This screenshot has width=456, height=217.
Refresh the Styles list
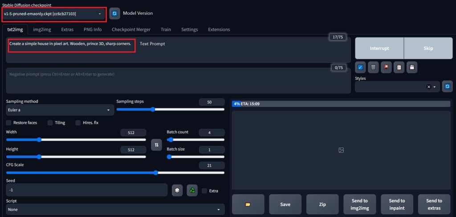point(447,86)
